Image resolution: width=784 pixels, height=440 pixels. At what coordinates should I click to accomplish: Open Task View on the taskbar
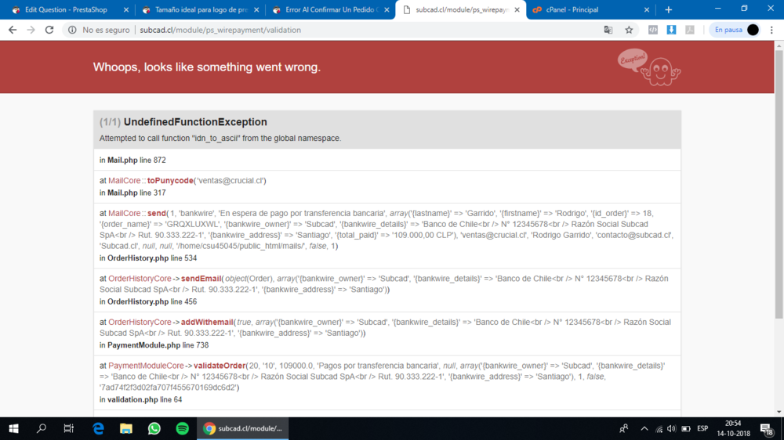[x=69, y=428]
